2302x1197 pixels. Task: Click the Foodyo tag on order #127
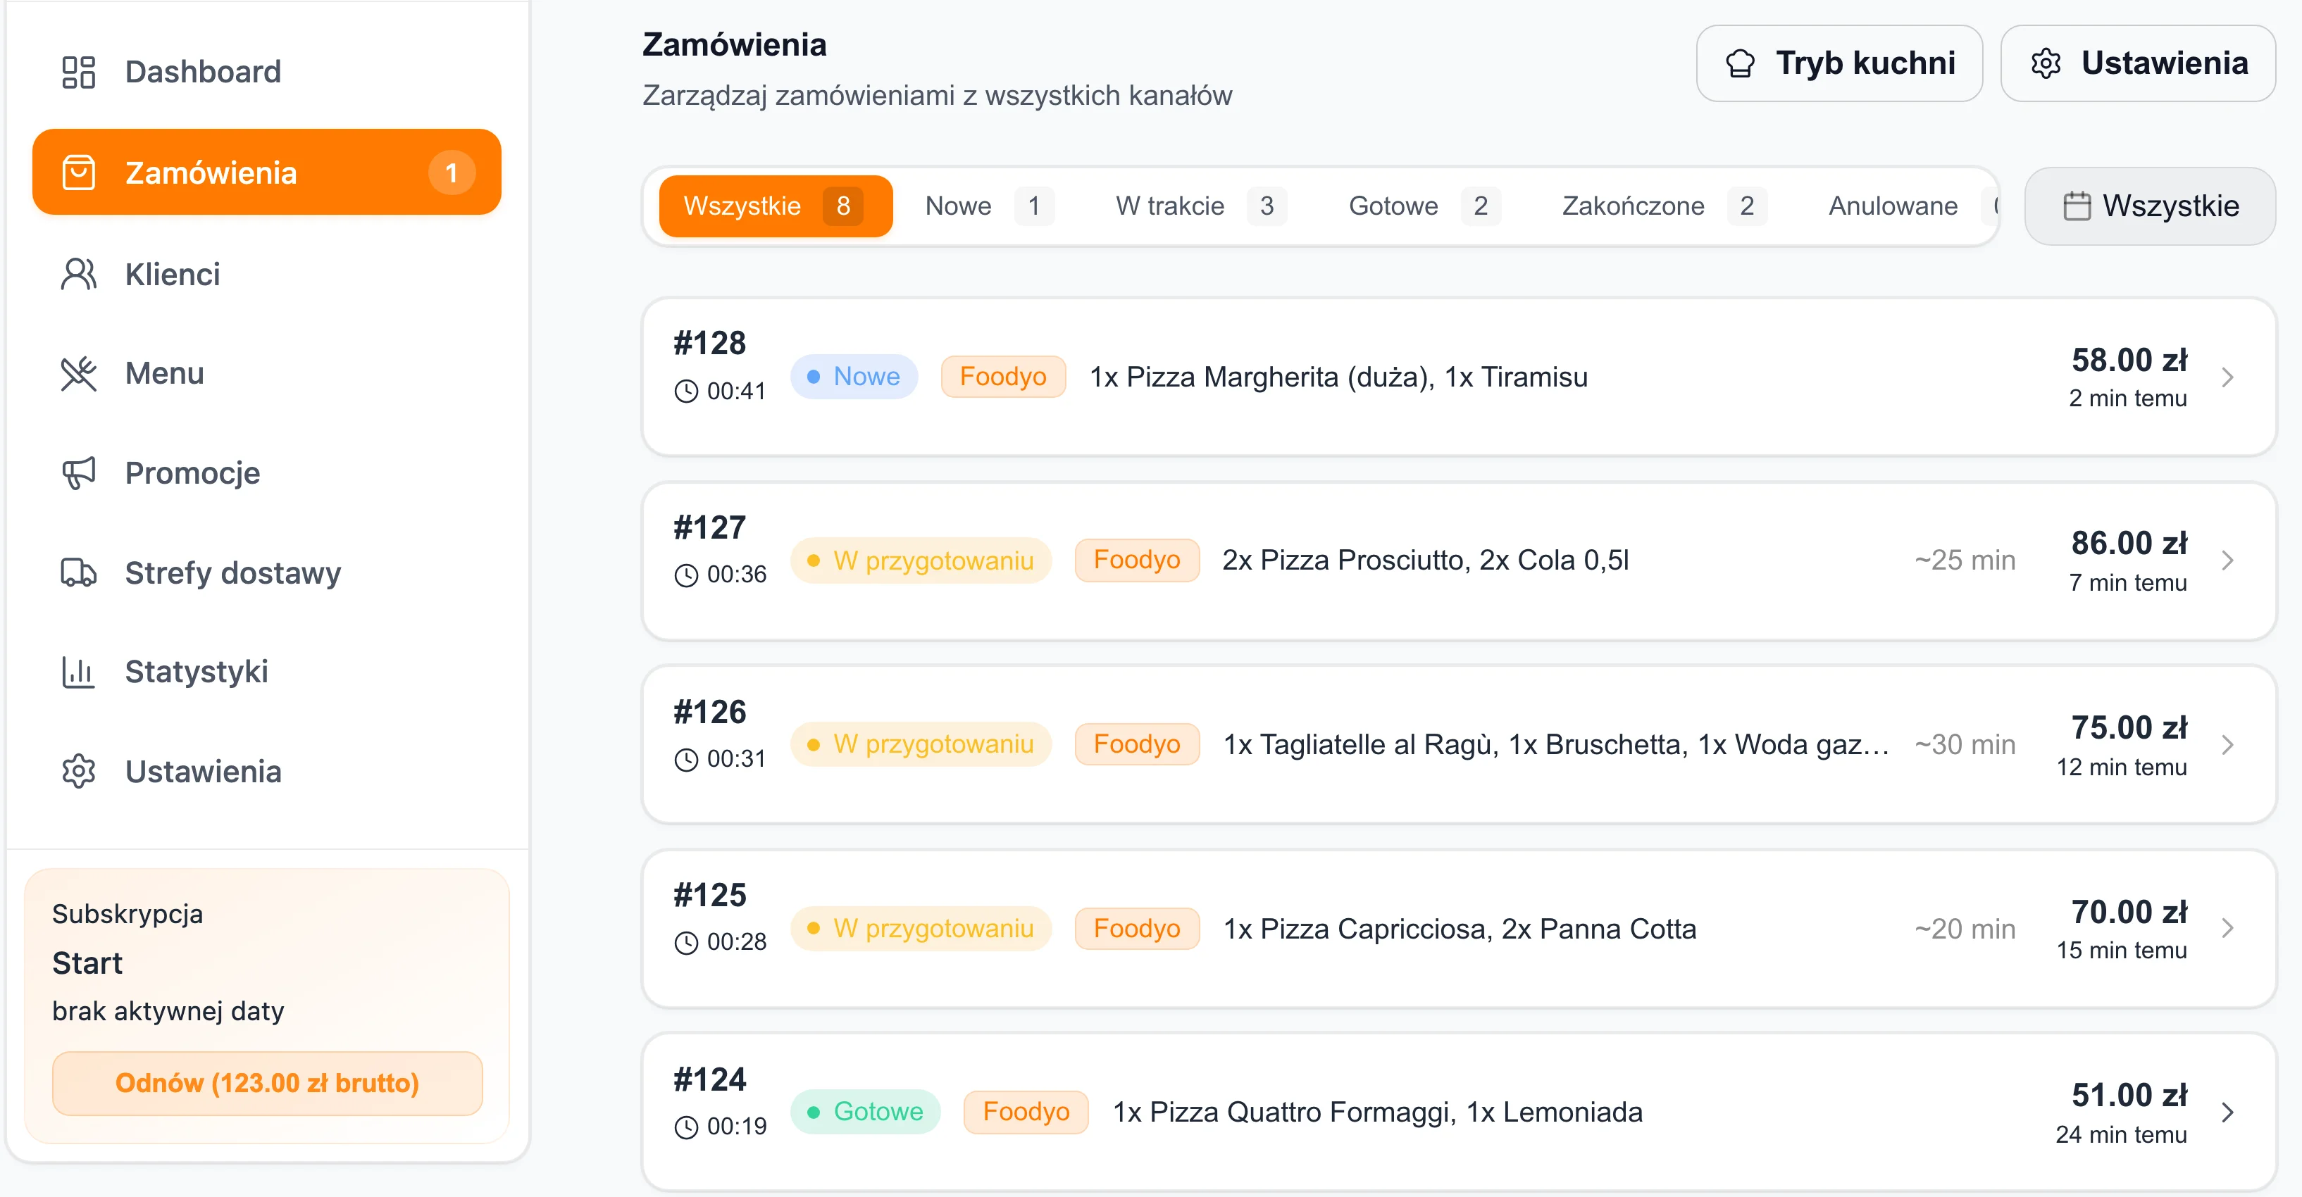(x=1137, y=561)
